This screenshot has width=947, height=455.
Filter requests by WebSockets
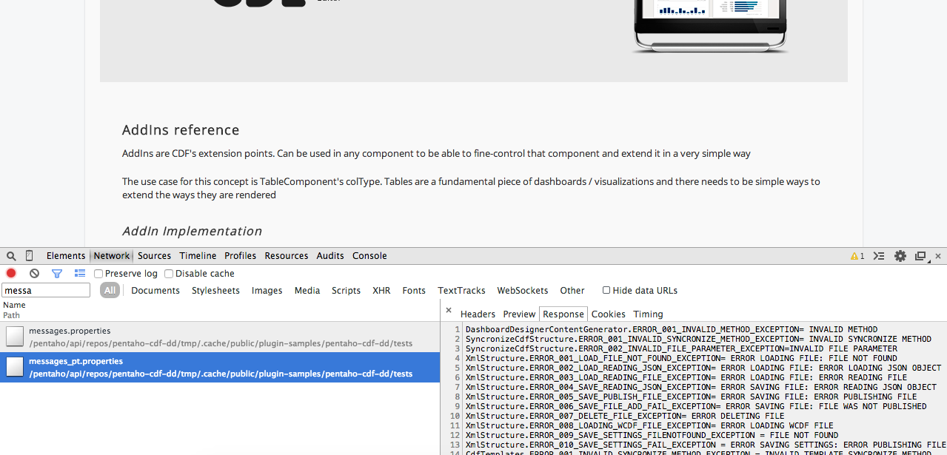[x=523, y=291]
